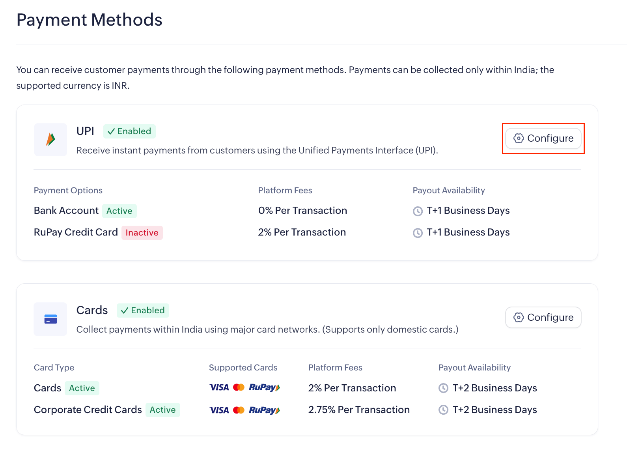Viewport: 627px width, 449px height.
Task: Click the RuPay logo in Cards row
Action: (x=264, y=387)
